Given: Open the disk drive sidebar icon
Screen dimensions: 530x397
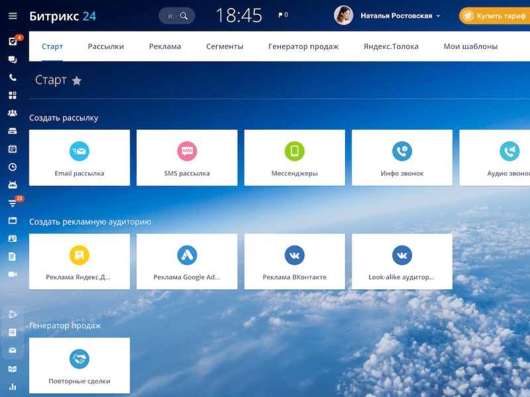Looking at the screenshot, I should pyautogui.click(x=13, y=131).
